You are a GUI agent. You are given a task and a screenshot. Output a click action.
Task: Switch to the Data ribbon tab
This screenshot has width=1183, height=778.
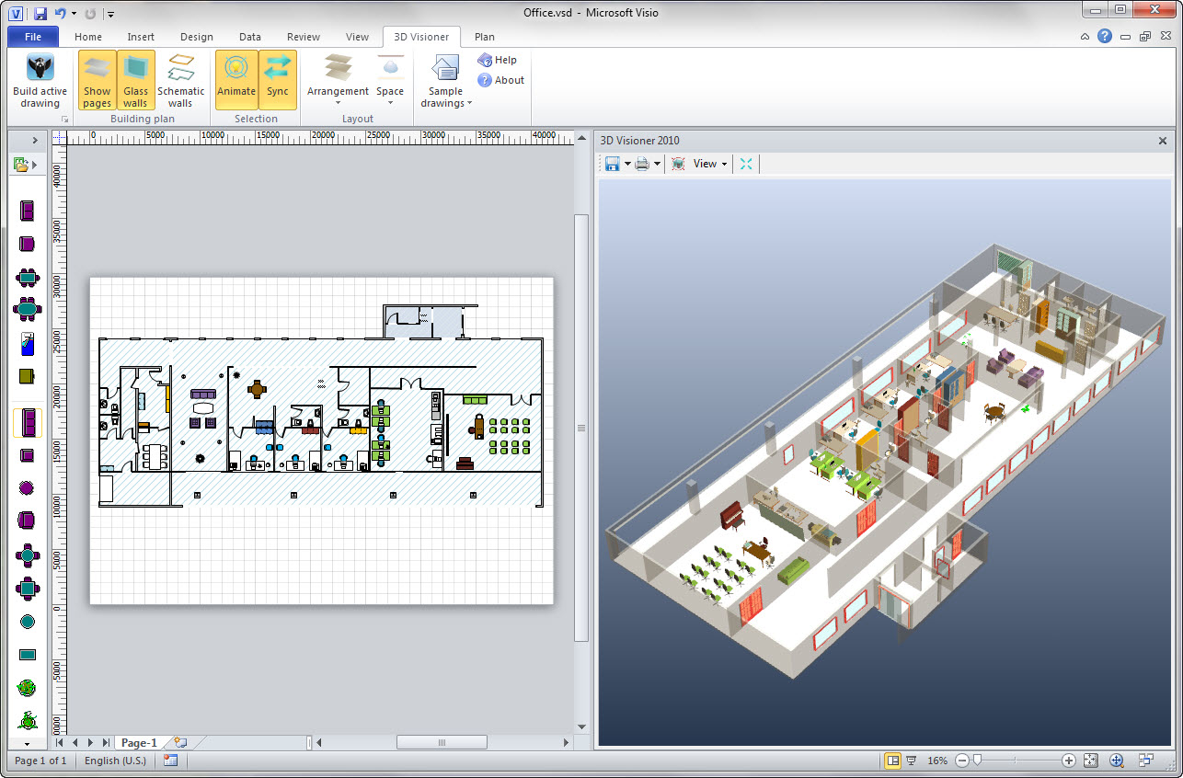250,37
